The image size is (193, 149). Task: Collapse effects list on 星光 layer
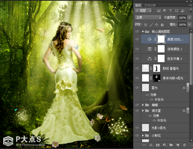tap(188, 88)
